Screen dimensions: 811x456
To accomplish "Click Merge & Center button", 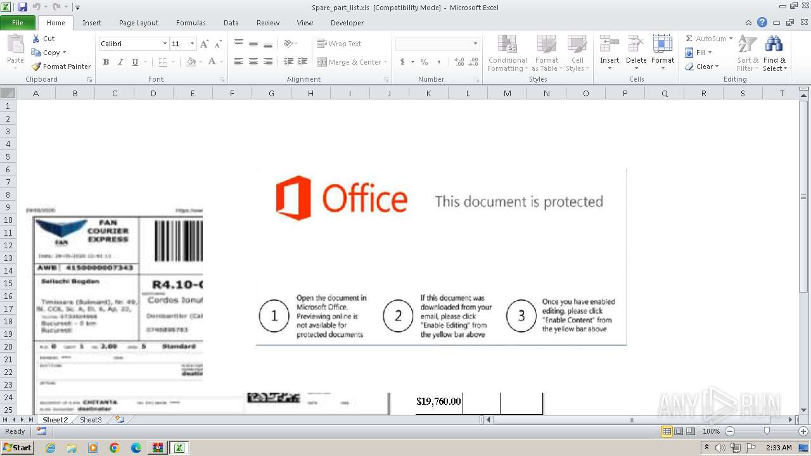I will click(x=348, y=62).
